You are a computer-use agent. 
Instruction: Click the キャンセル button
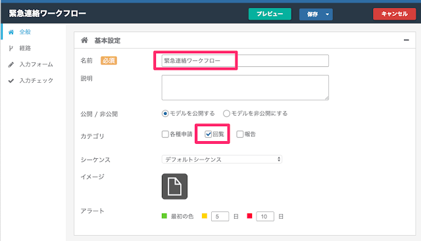[x=395, y=14]
